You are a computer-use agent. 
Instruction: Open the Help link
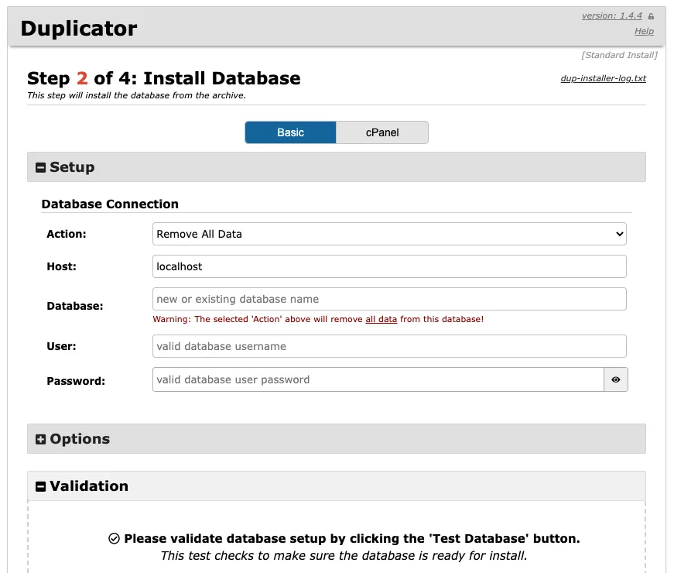pos(644,31)
